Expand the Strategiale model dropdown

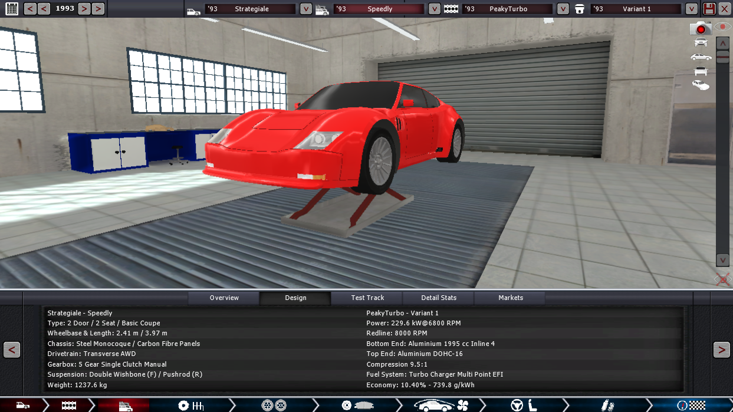pyautogui.click(x=305, y=9)
